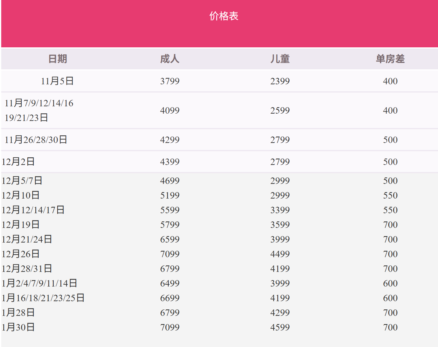
Task: Select the 12月5/7日 date entry
Action: pos(22,181)
